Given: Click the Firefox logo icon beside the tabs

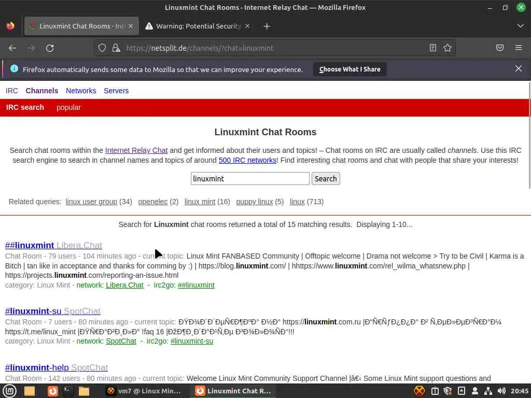Looking at the screenshot, I should click(10, 26).
